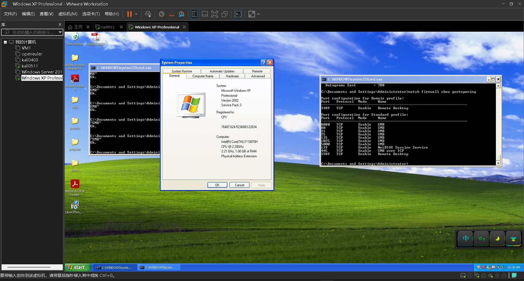
Task: Click OK in System Properties
Action: pyautogui.click(x=217, y=185)
